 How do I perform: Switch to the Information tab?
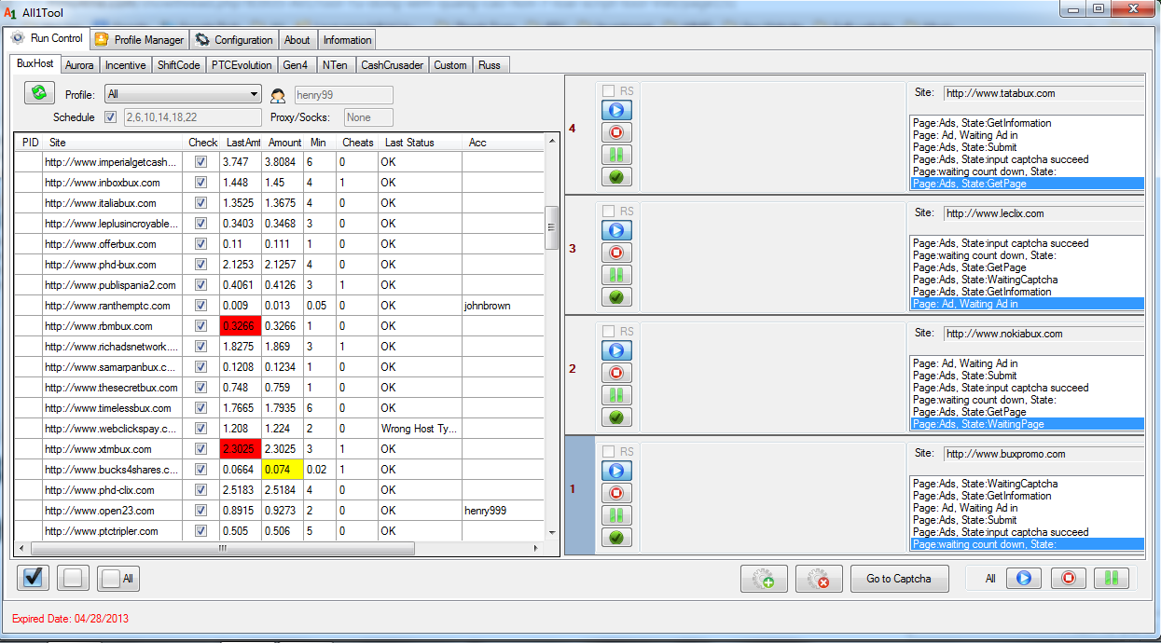pyautogui.click(x=347, y=40)
